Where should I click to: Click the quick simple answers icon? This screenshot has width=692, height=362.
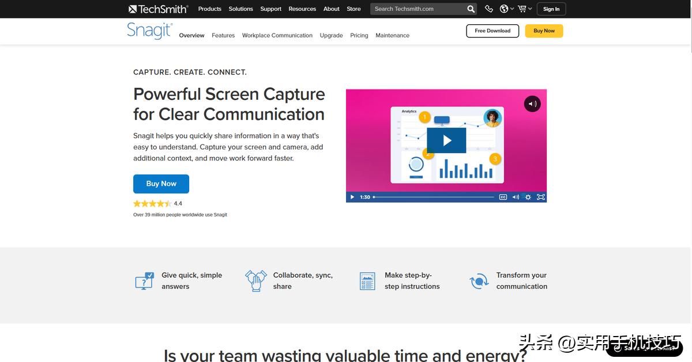[144, 281]
